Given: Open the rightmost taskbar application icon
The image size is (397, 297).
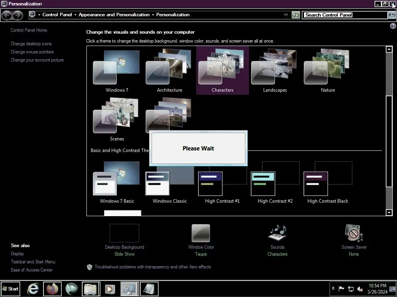Looking at the screenshot, I should pos(149,288).
